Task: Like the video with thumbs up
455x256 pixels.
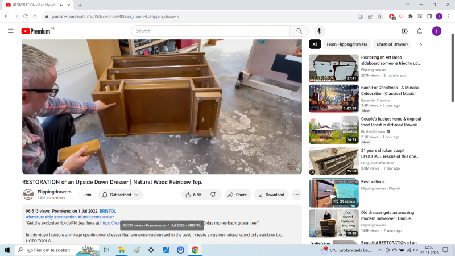Action: (193, 195)
